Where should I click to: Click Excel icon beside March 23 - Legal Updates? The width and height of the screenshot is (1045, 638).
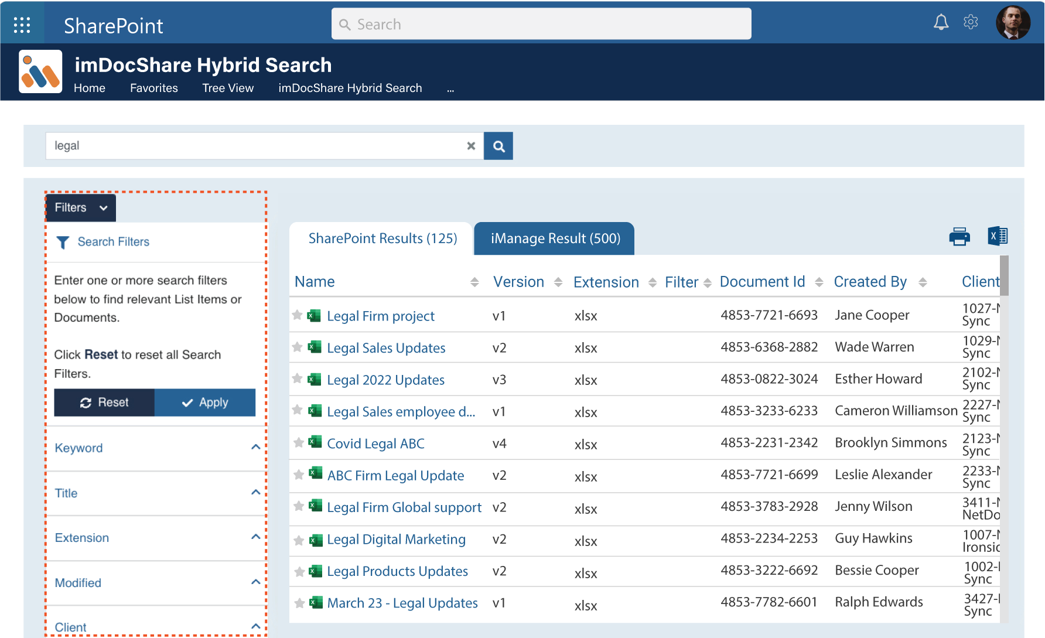(316, 602)
